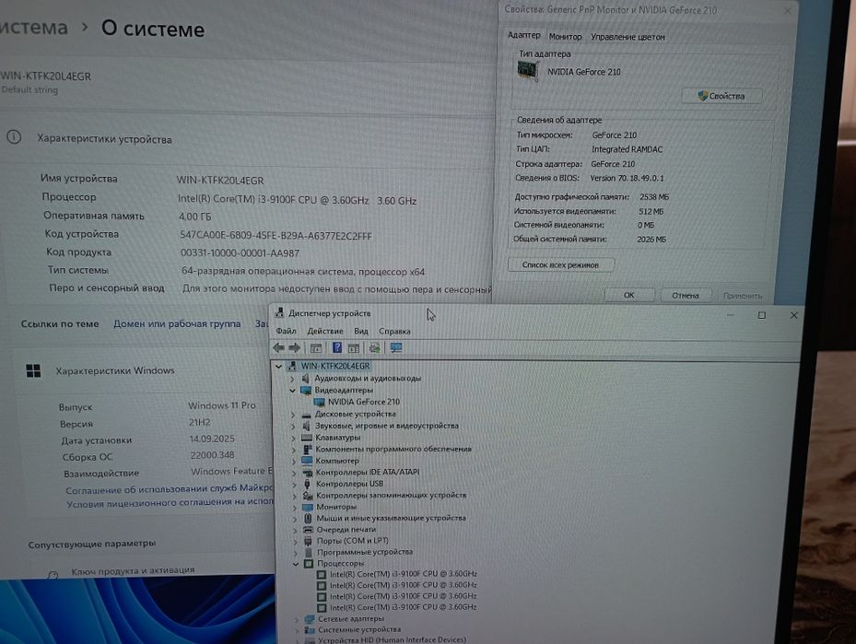Screen dimensions: 856x644
Task: Open Соглашение об использовании служб Майкрософт link
Action: (169, 489)
